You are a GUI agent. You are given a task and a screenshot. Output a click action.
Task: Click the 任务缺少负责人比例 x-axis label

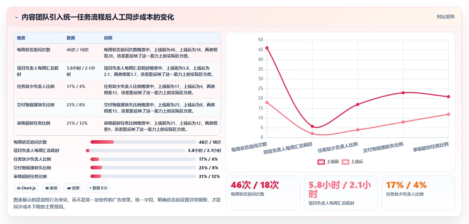coord(337,147)
